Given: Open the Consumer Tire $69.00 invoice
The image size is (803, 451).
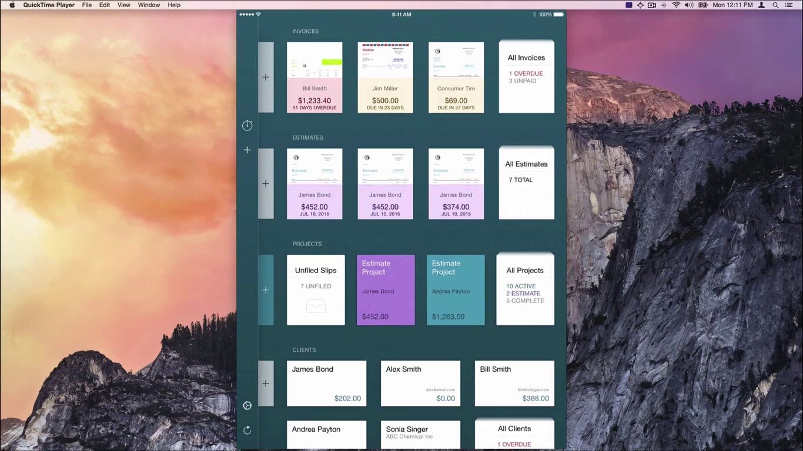Looking at the screenshot, I should (x=456, y=78).
